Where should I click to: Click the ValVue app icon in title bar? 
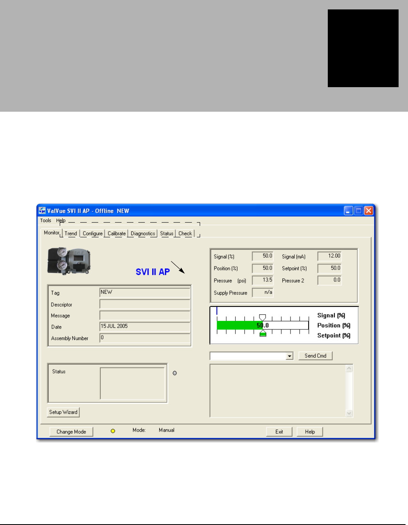(42, 211)
